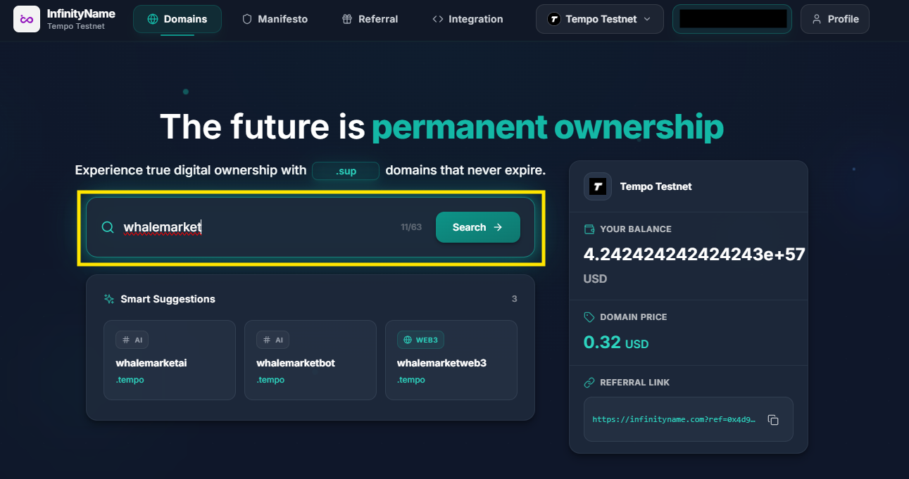This screenshot has width=909, height=479.
Task: Select the Domains tab
Action: 177,19
